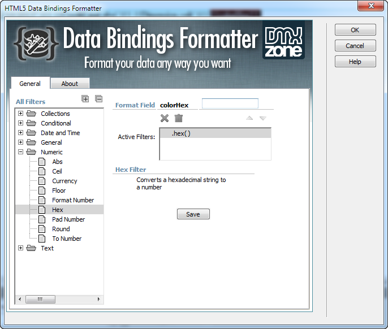
Task: Select the Conditional category label
Action: [56, 123]
